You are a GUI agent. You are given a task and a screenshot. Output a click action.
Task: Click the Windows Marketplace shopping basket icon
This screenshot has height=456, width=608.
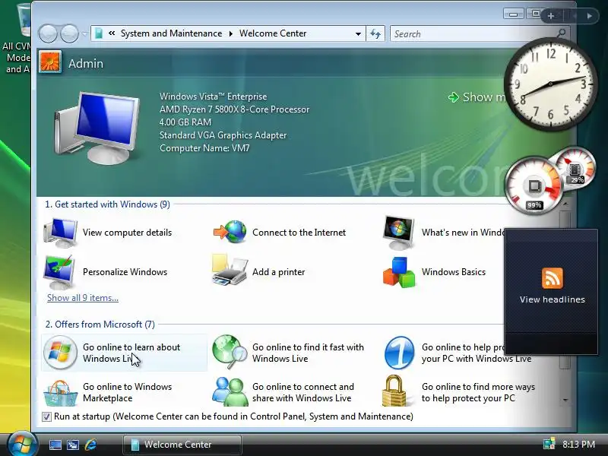60,393
